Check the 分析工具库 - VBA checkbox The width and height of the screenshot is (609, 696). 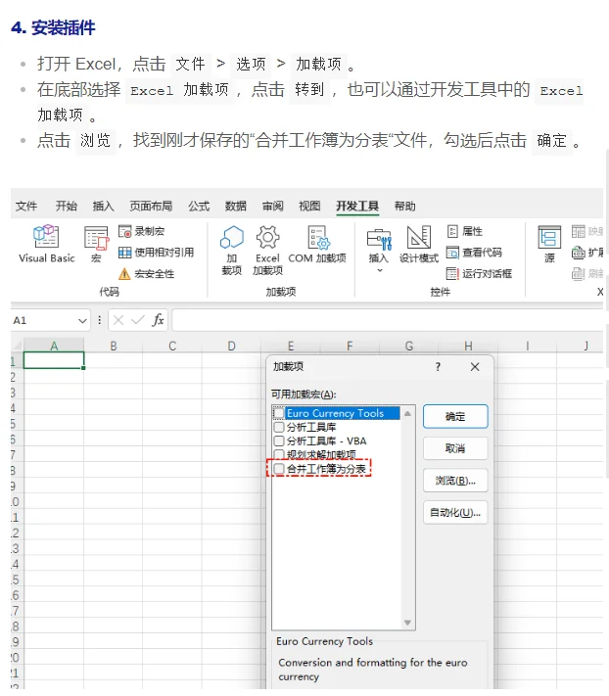[279, 441]
